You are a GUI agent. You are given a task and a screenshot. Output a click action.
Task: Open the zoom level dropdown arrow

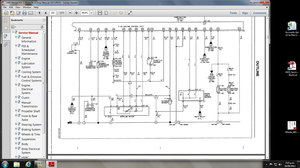[x=91, y=13]
